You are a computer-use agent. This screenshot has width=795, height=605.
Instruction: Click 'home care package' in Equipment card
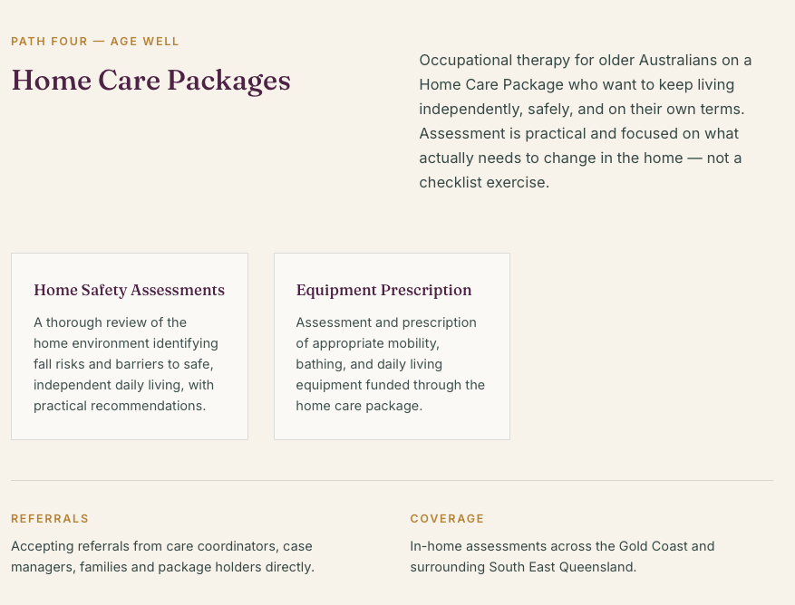(357, 406)
